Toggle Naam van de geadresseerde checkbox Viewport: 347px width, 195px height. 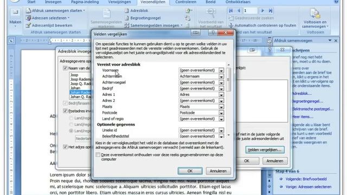65,68
